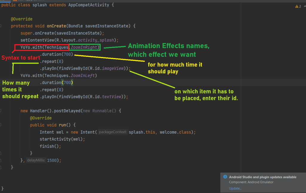The width and height of the screenshot is (306, 193).
Task: Click the delayMillis: parameter hint
Action: click(x=36, y=160)
